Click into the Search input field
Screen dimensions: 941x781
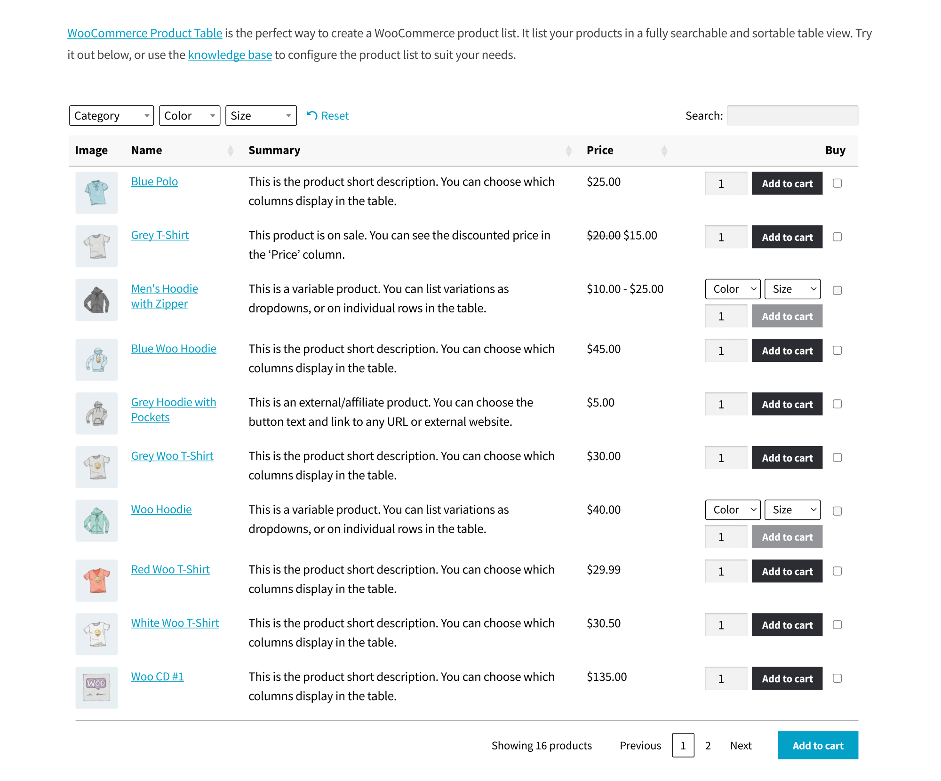[x=792, y=116]
